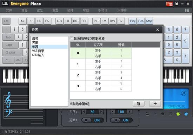Viewport: 193px width, 135px height.
Task: Click the music note icon in blue display
Action: click(x=184, y=93)
